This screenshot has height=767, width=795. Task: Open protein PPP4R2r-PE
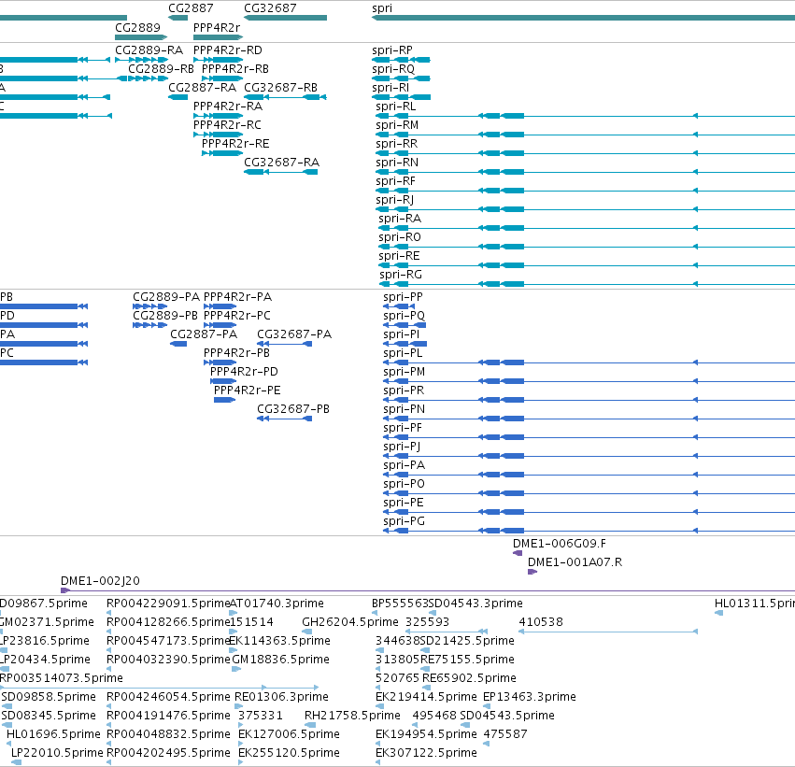[x=247, y=391]
